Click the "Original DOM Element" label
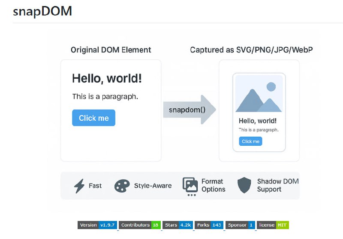The height and width of the screenshot is (239, 343). pyautogui.click(x=111, y=50)
